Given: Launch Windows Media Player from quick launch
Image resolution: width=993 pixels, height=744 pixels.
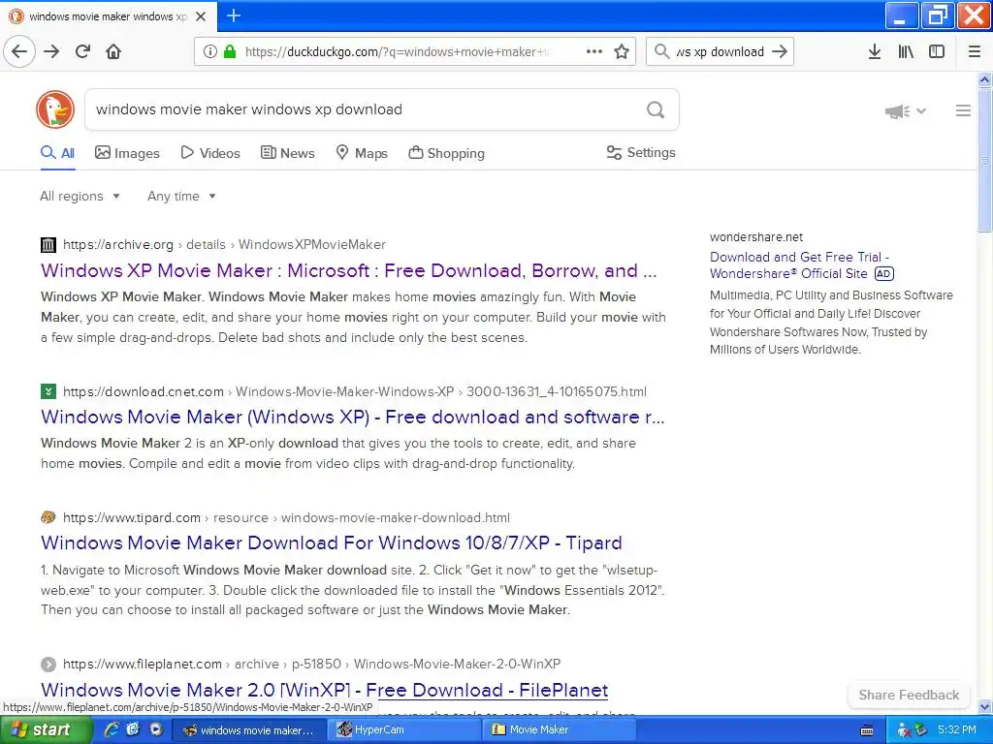Looking at the screenshot, I should pos(156,729).
